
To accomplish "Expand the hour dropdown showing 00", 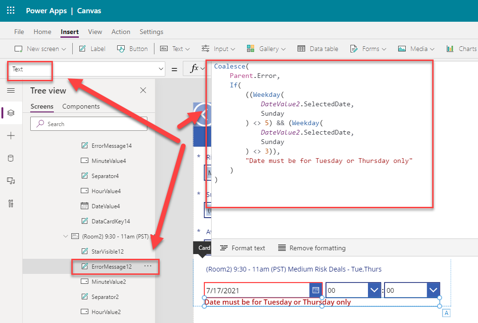I will click(374, 290).
